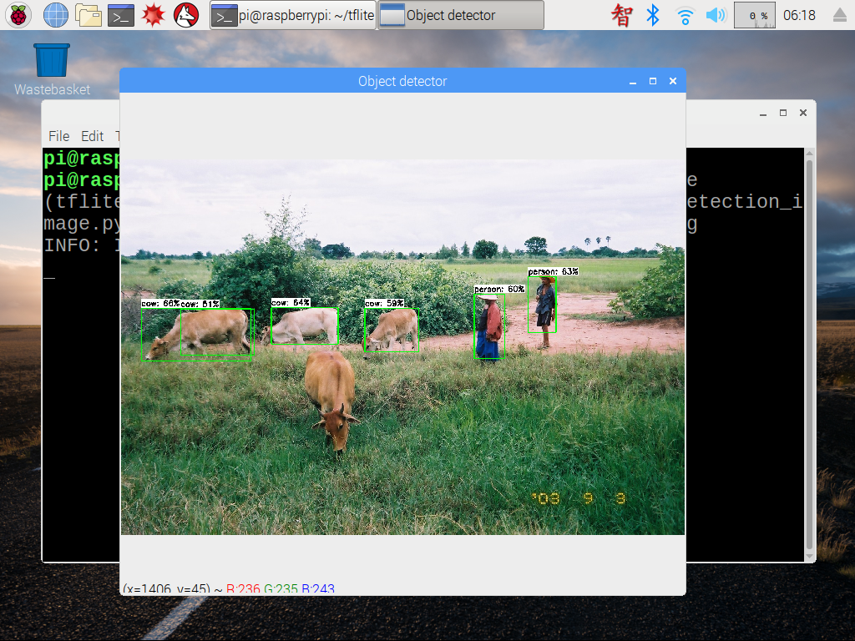Open the speaker volume control
855x641 pixels.
(716, 15)
